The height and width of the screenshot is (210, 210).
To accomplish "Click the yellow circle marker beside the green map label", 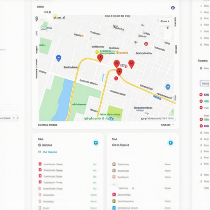I will click(97, 52).
